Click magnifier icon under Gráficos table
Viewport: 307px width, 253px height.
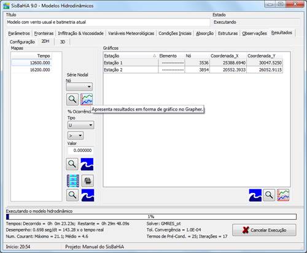pyautogui.click(x=269, y=195)
